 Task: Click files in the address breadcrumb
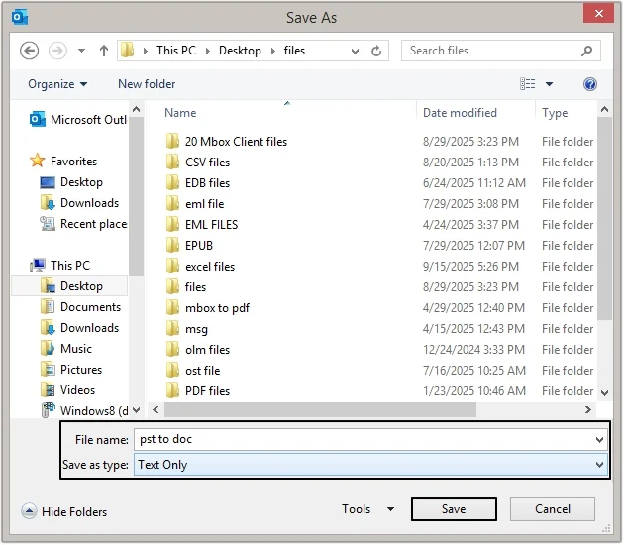point(294,51)
